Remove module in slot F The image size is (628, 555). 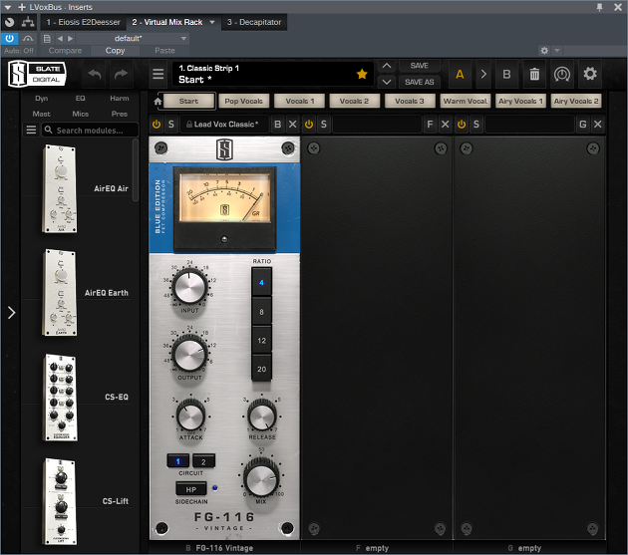click(x=445, y=125)
